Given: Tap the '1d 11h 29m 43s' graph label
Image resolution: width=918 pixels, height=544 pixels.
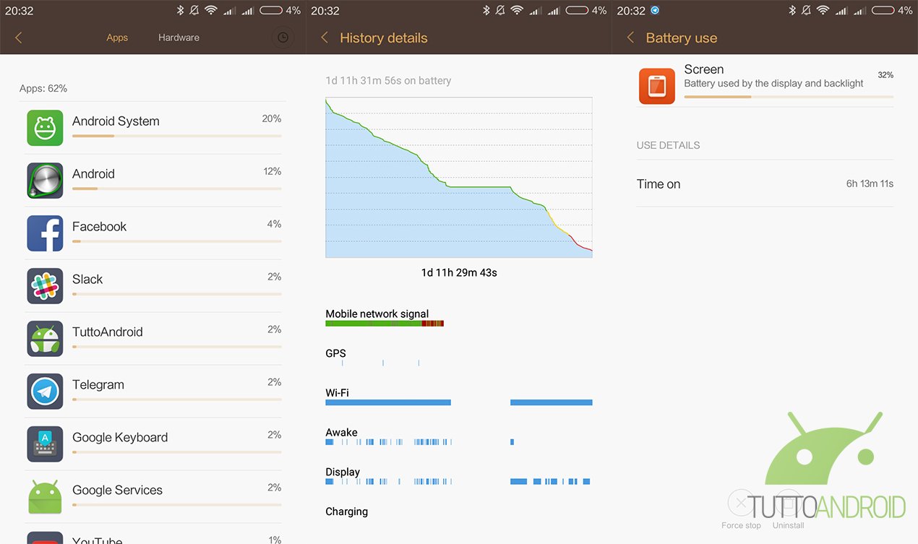Looking at the screenshot, I should (459, 272).
